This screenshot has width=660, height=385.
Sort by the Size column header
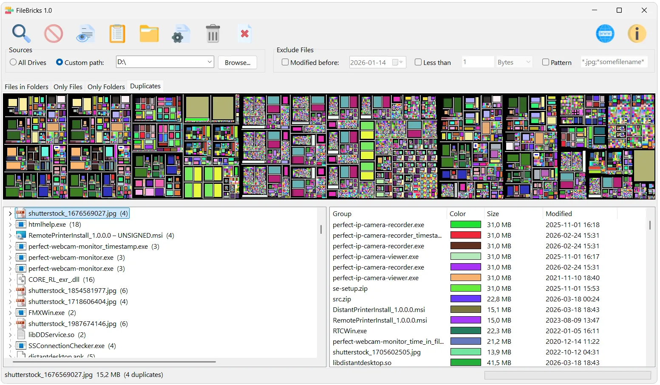coord(513,214)
